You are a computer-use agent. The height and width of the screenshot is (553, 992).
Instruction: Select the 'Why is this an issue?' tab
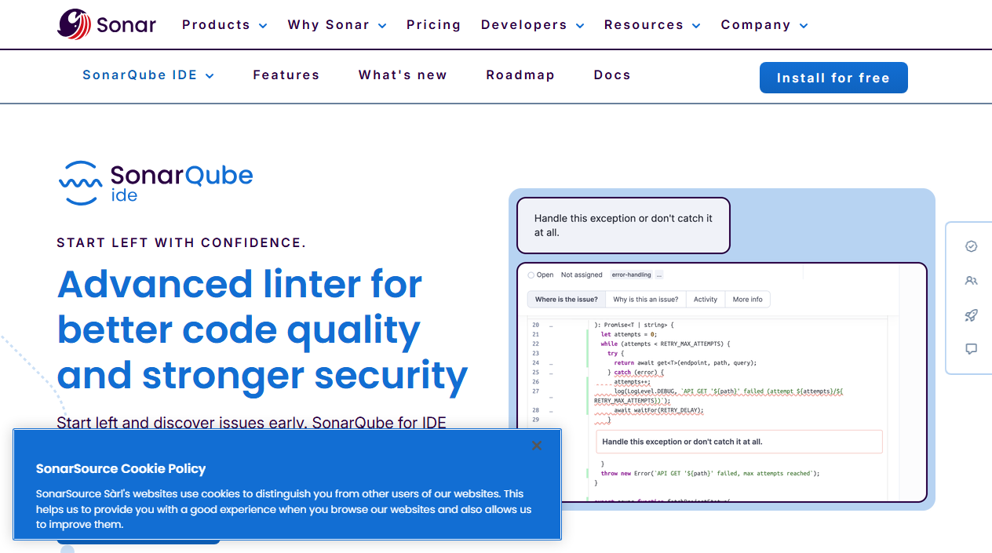(x=646, y=300)
